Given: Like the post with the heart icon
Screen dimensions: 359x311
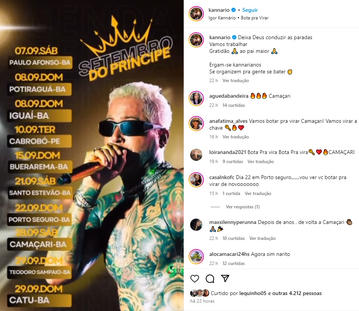Looking at the screenshot, I should tap(195, 279).
